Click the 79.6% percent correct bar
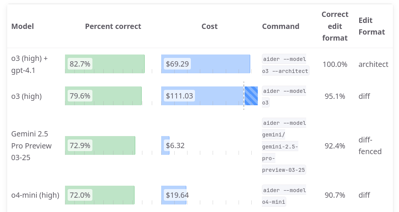 pyautogui.click(x=103, y=96)
